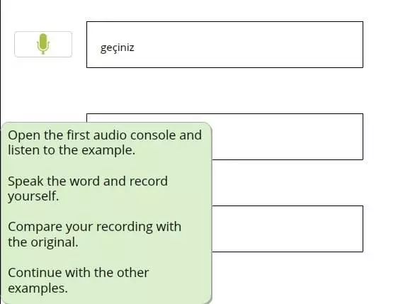Click the 'Continue with the other' line

pos(78,273)
